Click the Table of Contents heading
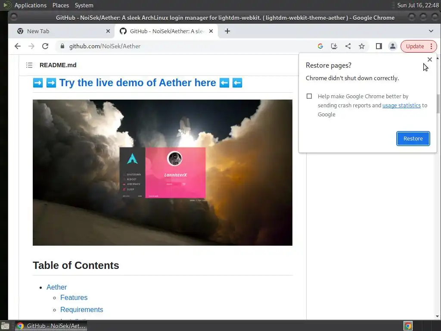Screen dimensions: 441x331 click(x=76, y=265)
